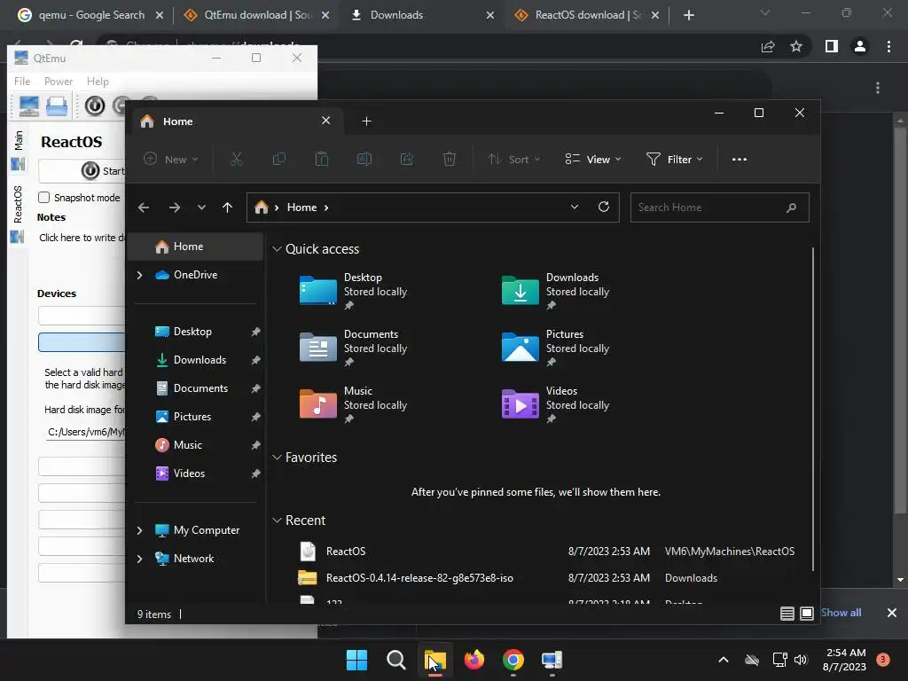
Task: Open QtEmu Power menu
Action: click(x=59, y=82)
